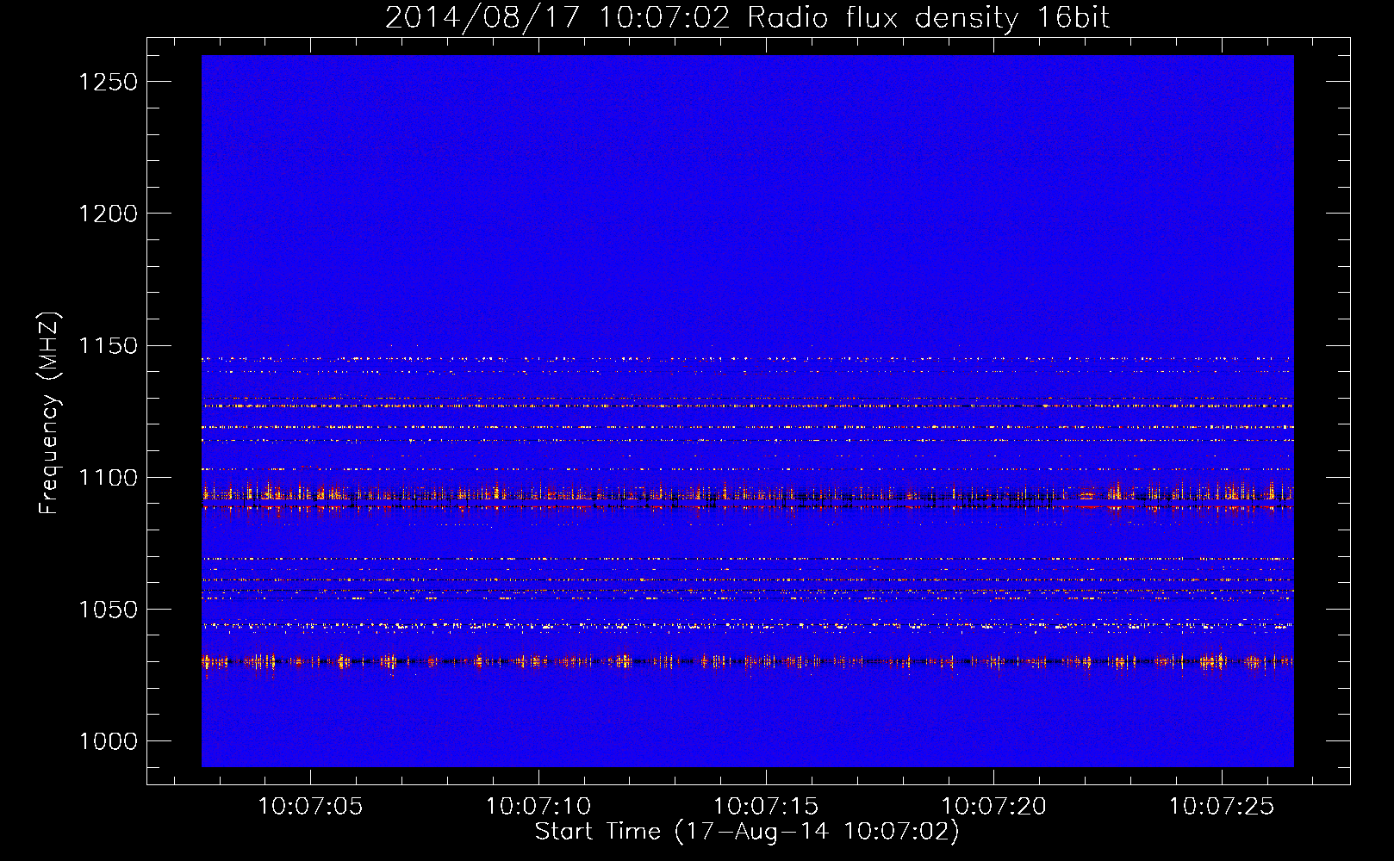Select the "Frequency (MHZ)" axis label

49,413
